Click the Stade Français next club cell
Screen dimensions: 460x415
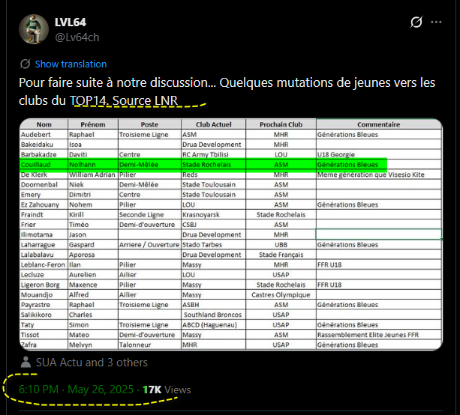pos(281,255)
